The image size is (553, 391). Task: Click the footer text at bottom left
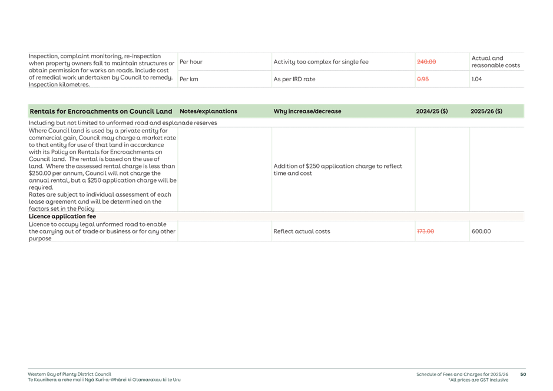(x=104, y=377)
